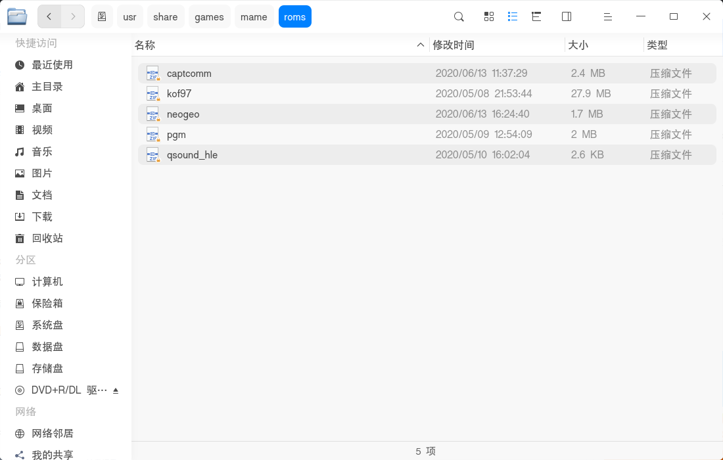
Task: Click the clock icon beside 最近使用
Action: pos(19,65)
